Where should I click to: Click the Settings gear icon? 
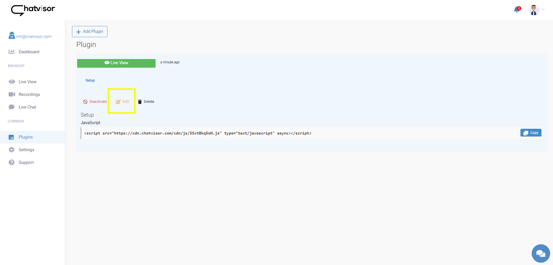coord(12,150)
